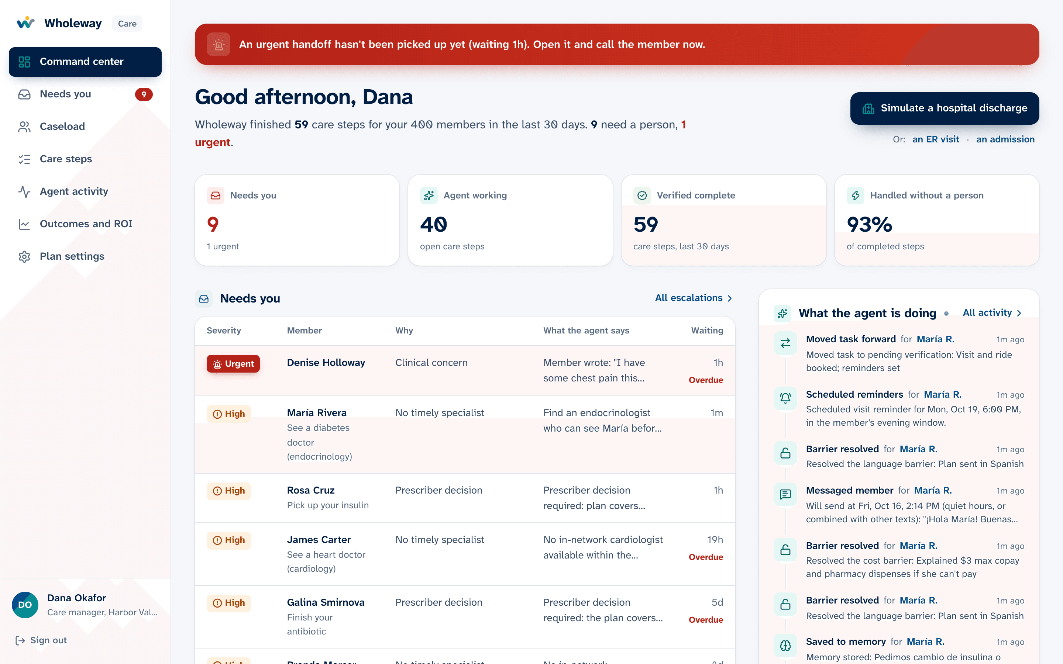Click the inbox icon beside the Needs you heading
Screen dimensions: 1063x664
[x=204, y=299]
